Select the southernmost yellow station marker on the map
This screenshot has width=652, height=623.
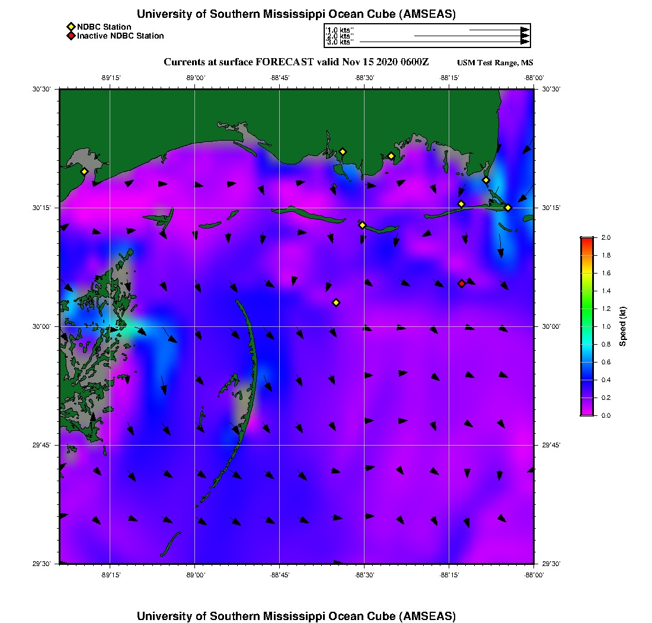point(336,303)
